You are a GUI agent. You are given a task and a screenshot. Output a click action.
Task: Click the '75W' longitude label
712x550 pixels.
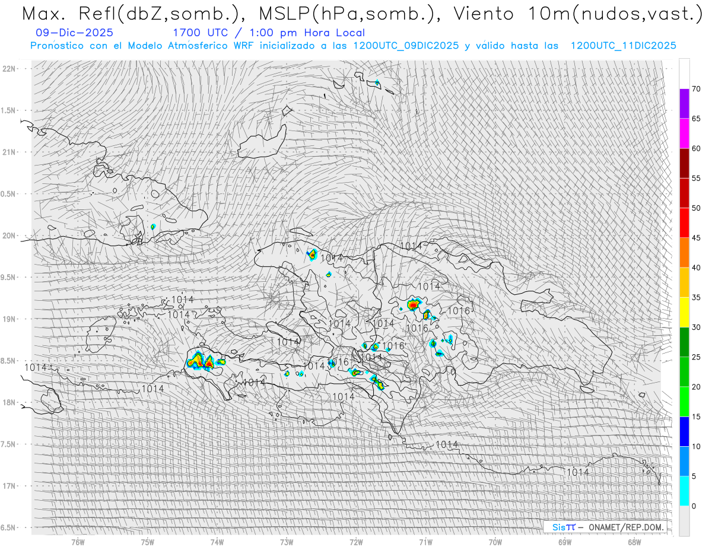click(x=148, y=542)
